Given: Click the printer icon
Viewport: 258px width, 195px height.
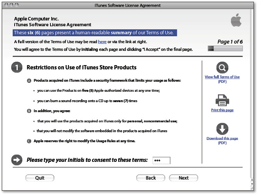Looking at the screenshot, I should [222, 100].
